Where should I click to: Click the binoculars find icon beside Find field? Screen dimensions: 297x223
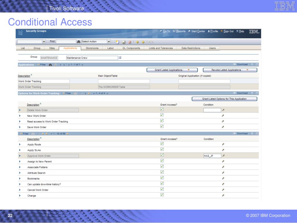pyautogui.click(x=79, y=42)
